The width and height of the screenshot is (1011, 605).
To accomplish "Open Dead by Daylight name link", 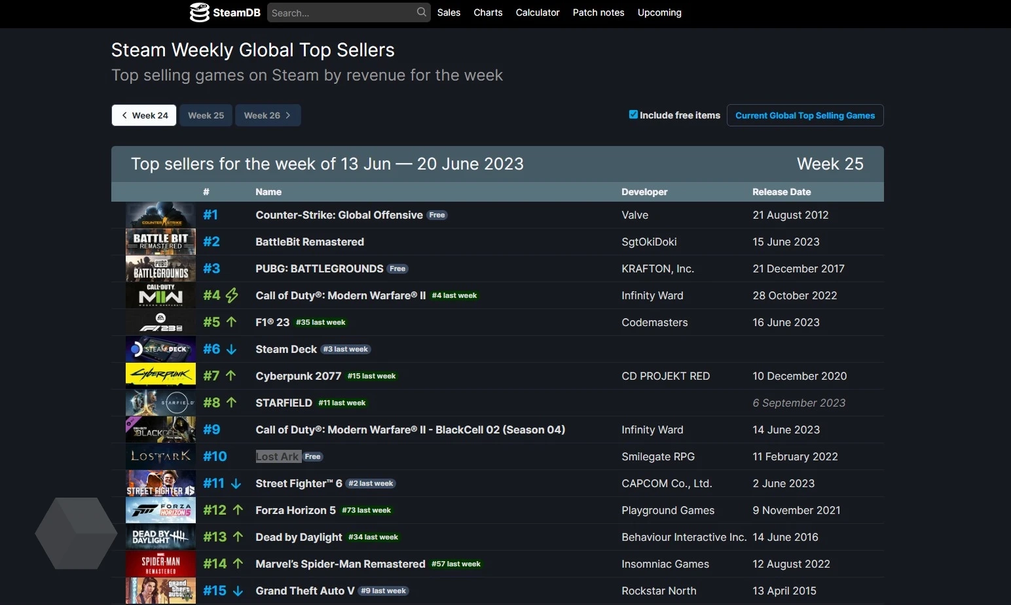I will click(x=299, y=537).
